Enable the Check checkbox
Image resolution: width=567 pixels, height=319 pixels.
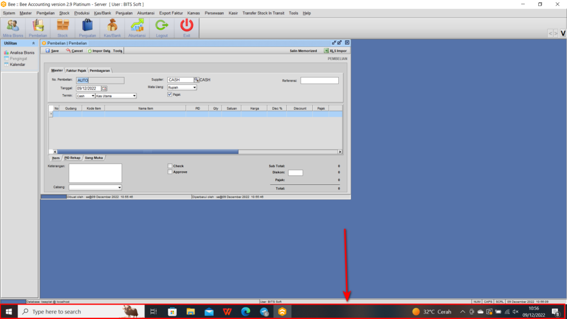170,166
